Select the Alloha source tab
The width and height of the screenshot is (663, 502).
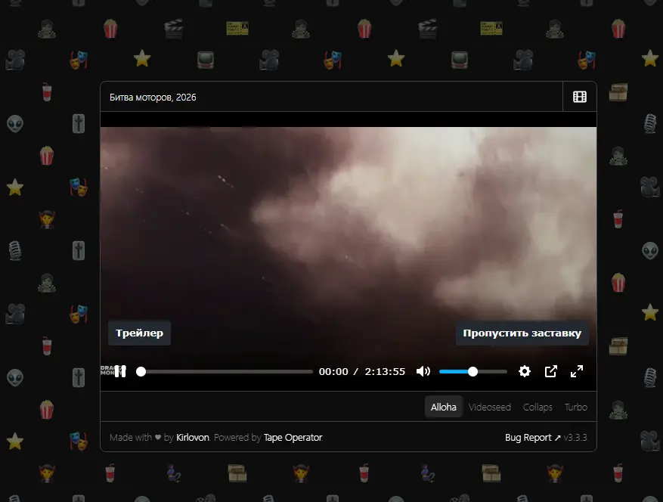tap(443, 407)
